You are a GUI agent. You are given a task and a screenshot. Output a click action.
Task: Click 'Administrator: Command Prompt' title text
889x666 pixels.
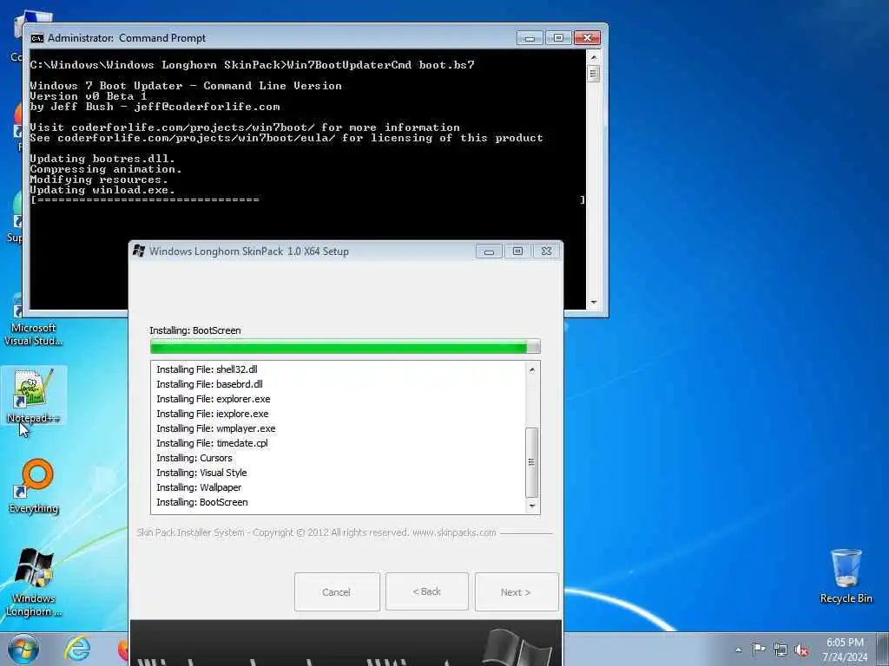point(127,38)
